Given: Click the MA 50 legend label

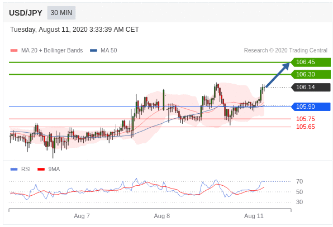Looking at the screenshot, I should point(109,50).
